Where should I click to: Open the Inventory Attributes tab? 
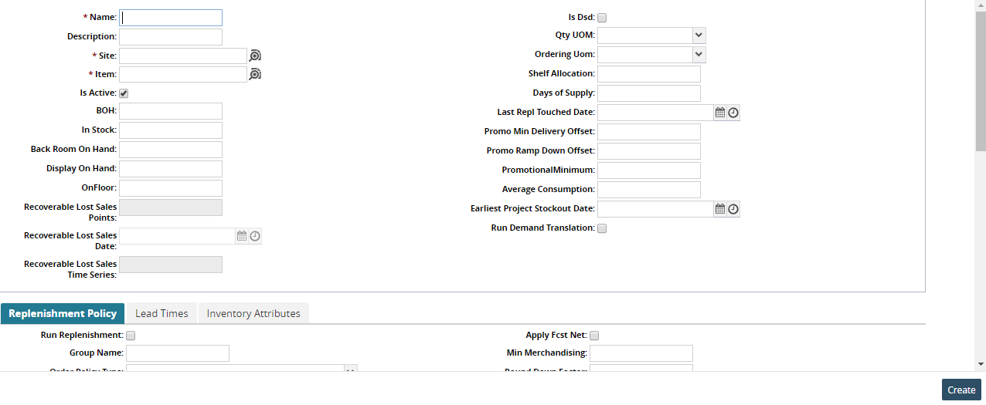tap(253, 313)
